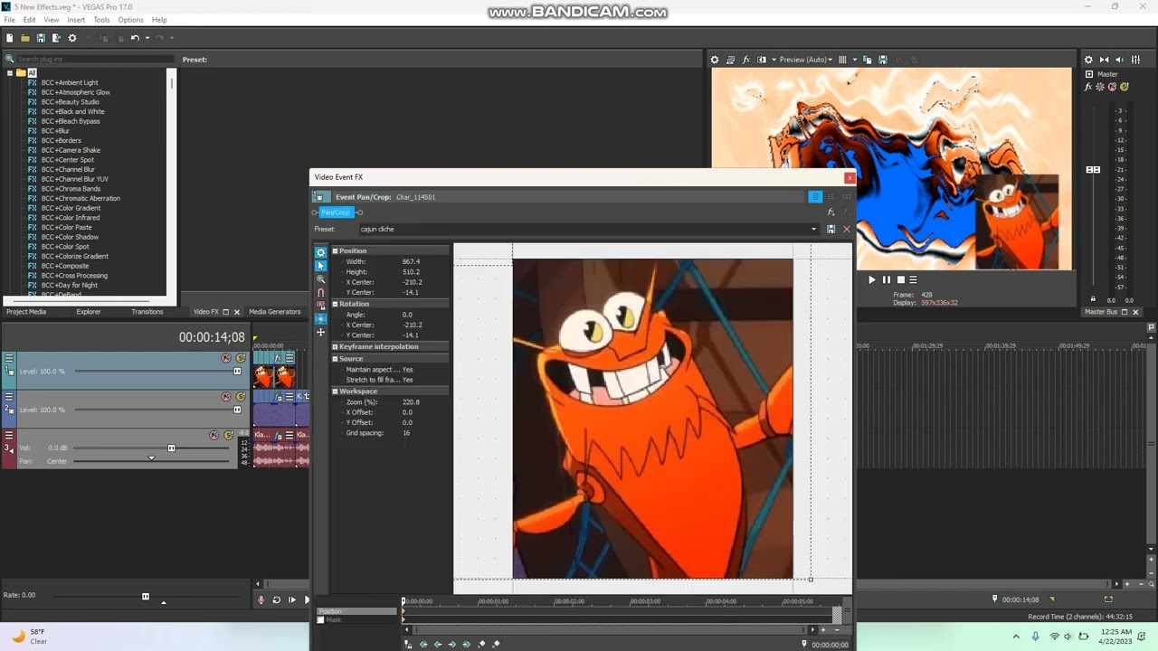The height and width of the screenshot is (651, 1158).
Task: Mute audio track 3
Action: 214,435
